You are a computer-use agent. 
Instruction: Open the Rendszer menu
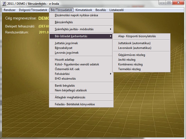pos(10,10)
